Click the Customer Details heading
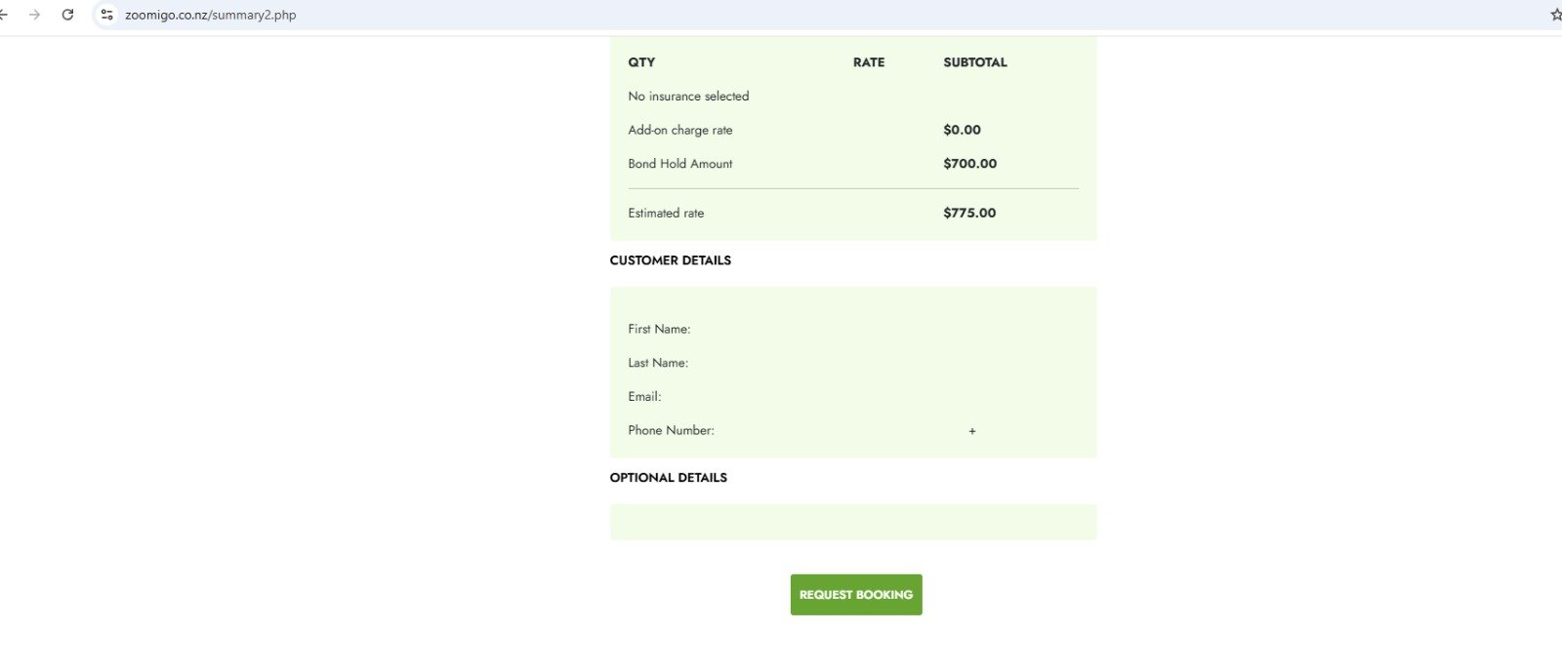Screen dimensions: 1562x670 pos(670,260)
